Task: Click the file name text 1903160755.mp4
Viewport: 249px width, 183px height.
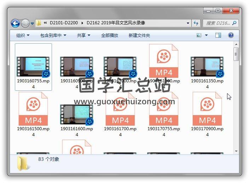Action: (33, 84)
